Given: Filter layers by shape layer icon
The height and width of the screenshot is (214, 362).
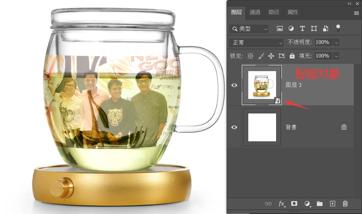Looking at the screenshot, I should tap(314, 29).
